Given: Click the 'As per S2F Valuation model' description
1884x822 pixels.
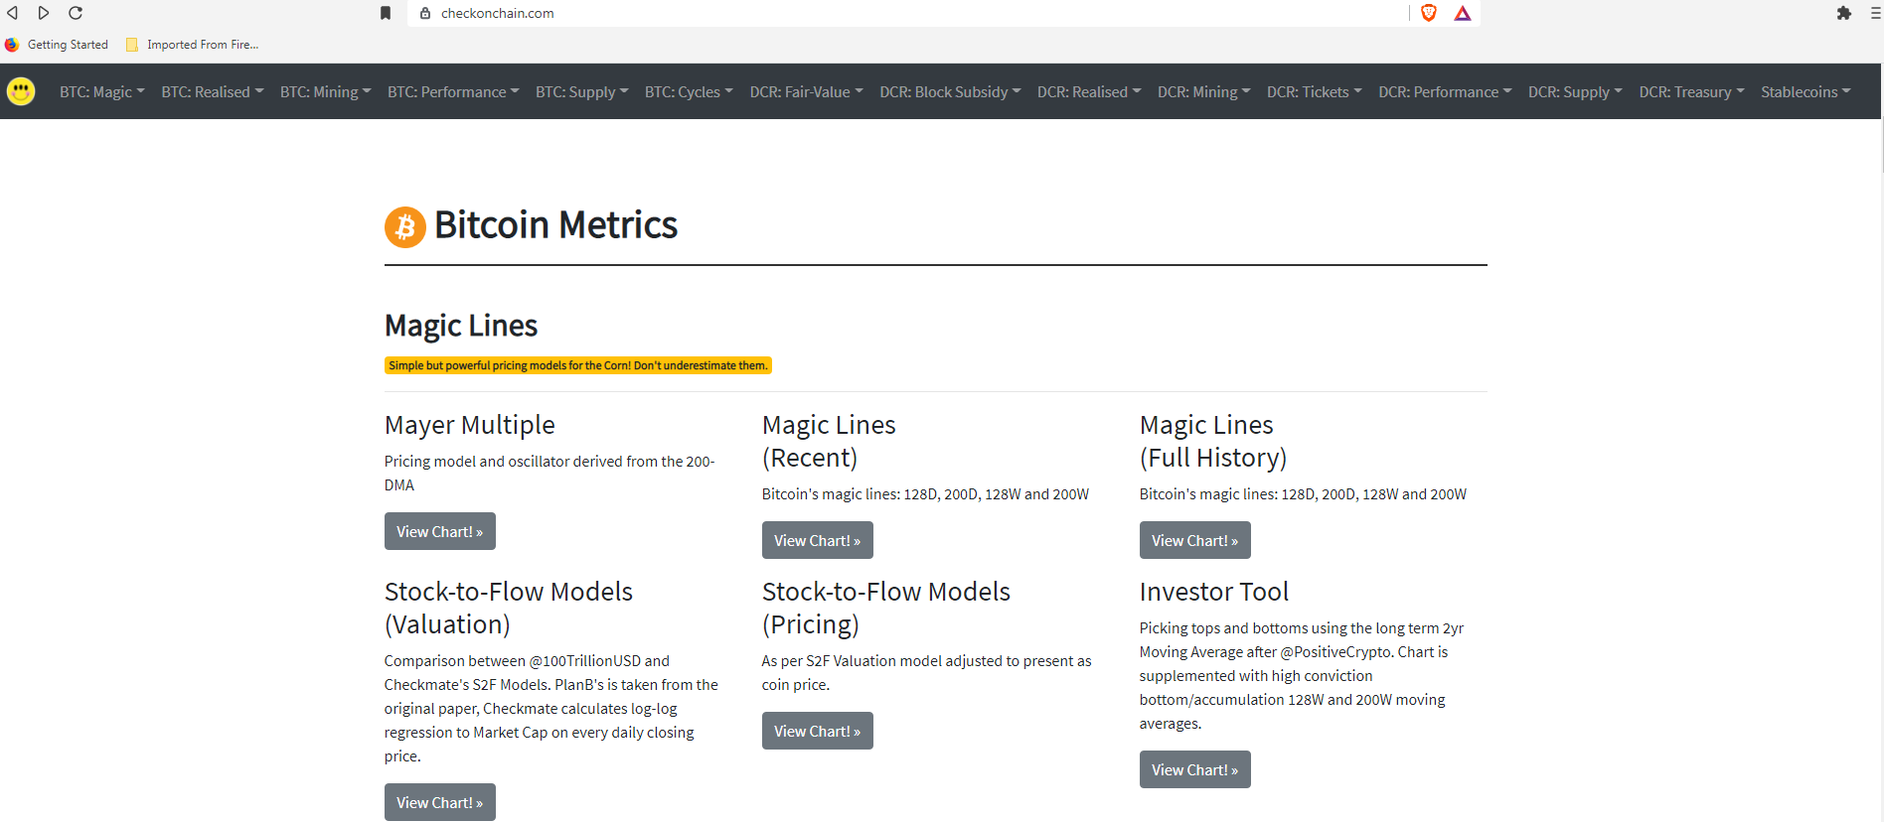Looking at the screenshot, I should pos(927,673).
